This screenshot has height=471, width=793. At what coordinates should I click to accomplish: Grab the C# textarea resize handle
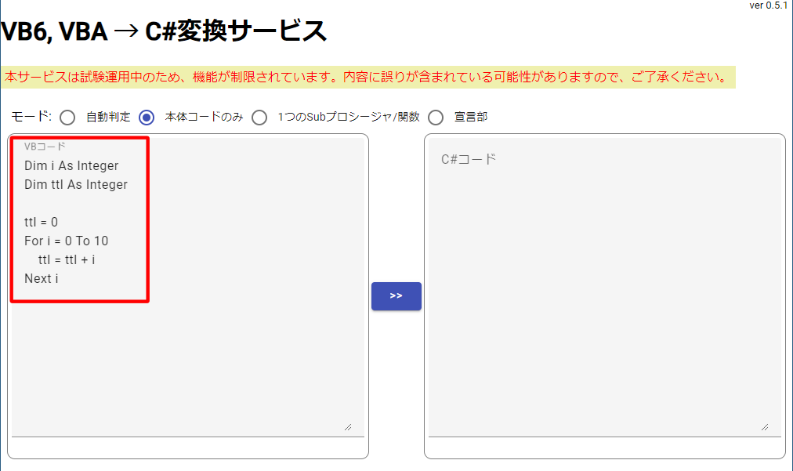[765, 427]
